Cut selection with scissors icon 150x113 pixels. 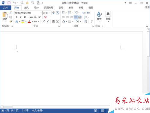[x=11, y=13]
